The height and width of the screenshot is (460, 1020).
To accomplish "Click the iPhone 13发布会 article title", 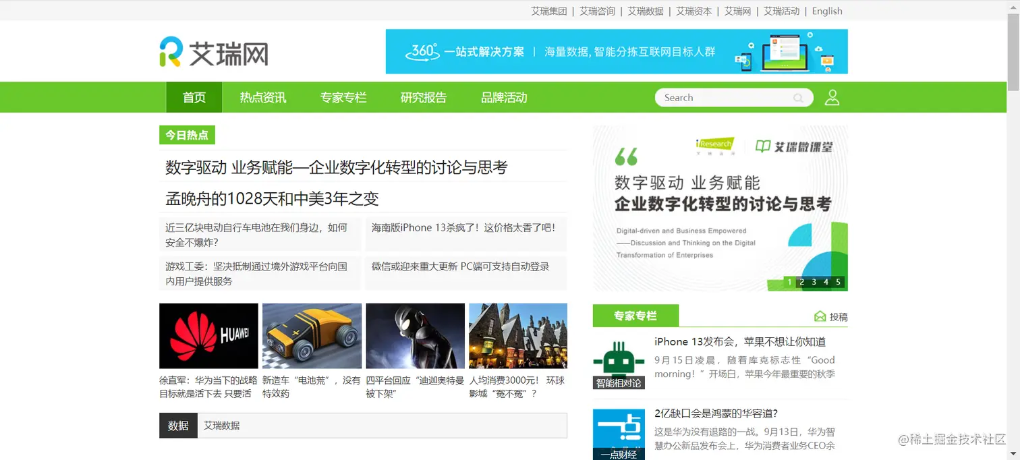I will [739, 341].
